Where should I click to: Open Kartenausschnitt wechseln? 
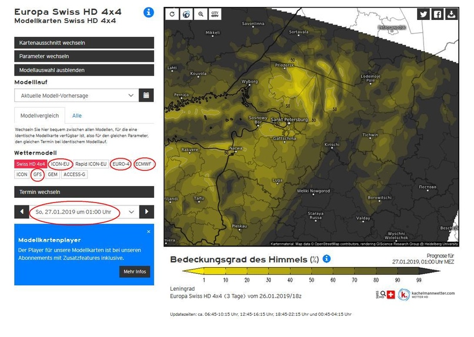84,43
